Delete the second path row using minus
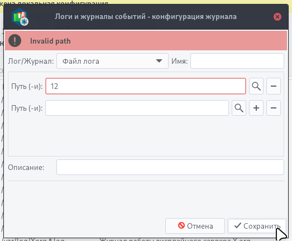 click(x=274, y=108)
